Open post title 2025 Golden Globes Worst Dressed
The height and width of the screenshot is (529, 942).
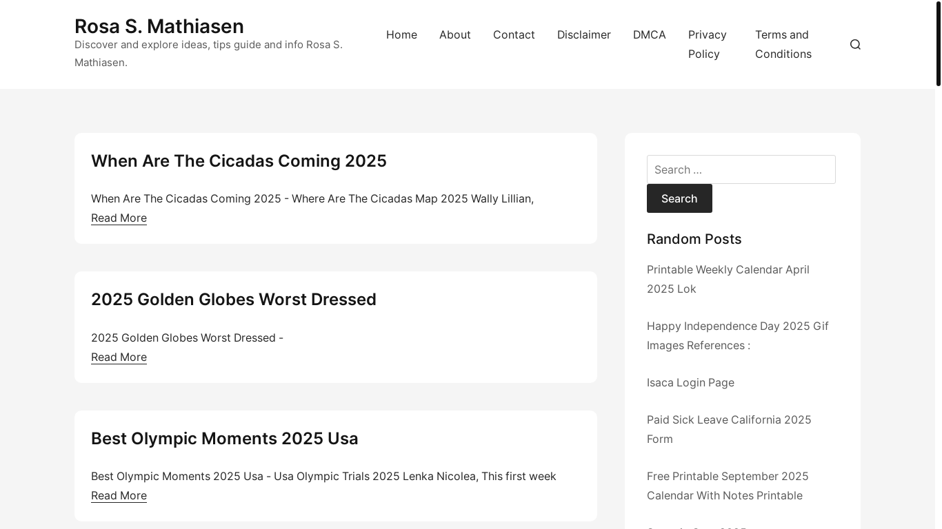coord(234,299)
